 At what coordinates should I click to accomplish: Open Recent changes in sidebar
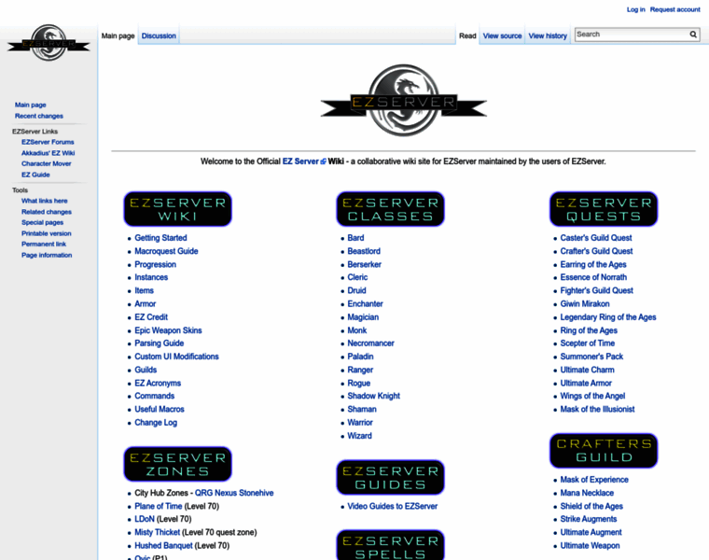click(39, 117)
